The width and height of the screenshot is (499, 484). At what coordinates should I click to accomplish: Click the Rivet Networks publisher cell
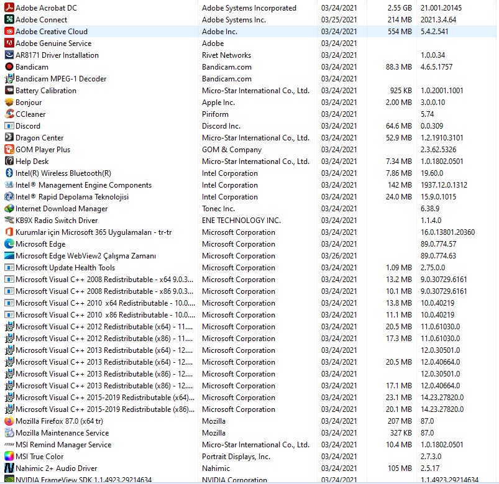(x=226, y=55)
